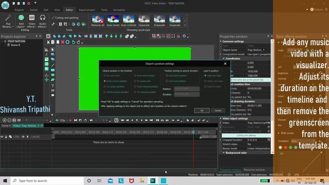The width and height of the screenshot is (329, 185).
Task: Open the Video effects ribbon icon
Action: pyautogui.click(x=32, y=17)
